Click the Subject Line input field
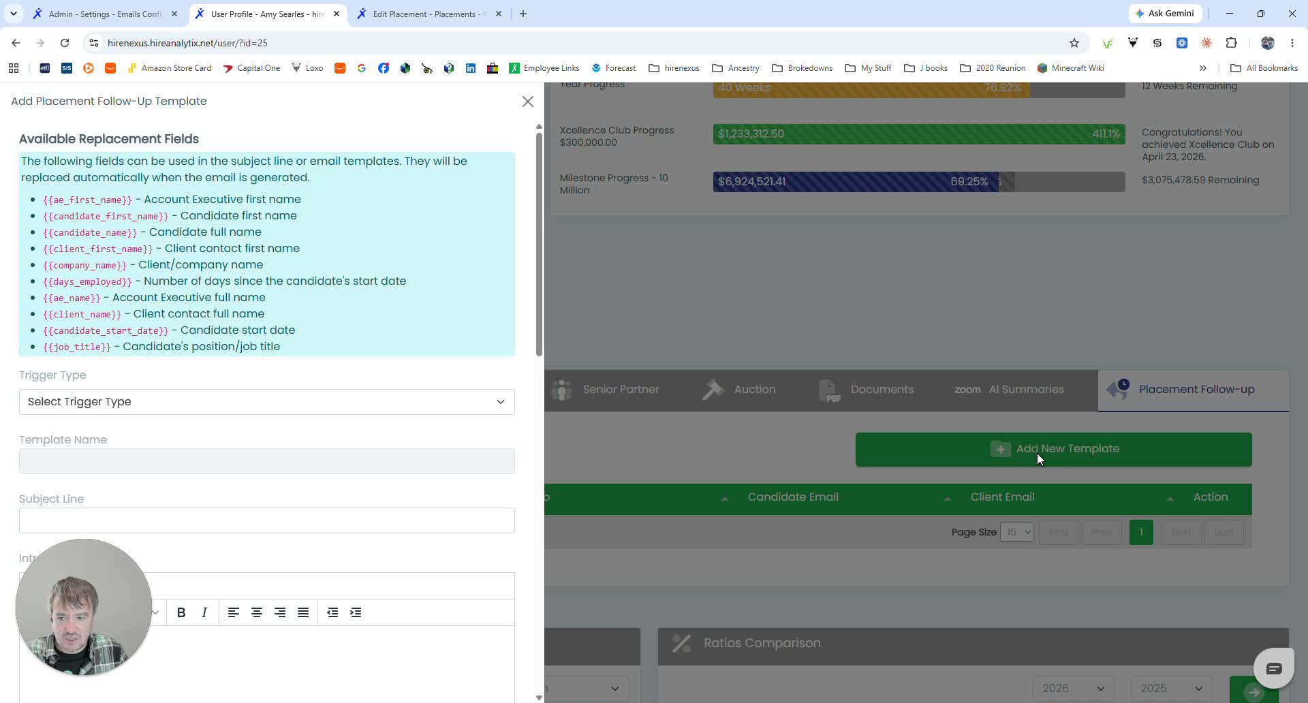Viewport: 1308px width, 703px height. point(267,520)
